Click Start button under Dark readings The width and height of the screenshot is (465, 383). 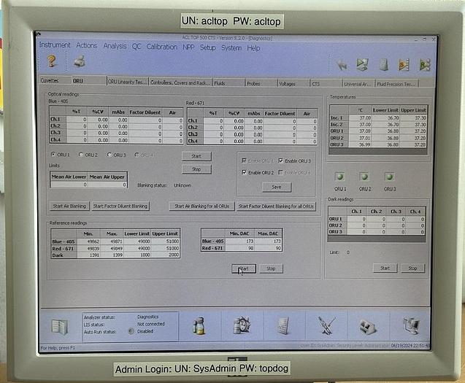pos(385,268)
